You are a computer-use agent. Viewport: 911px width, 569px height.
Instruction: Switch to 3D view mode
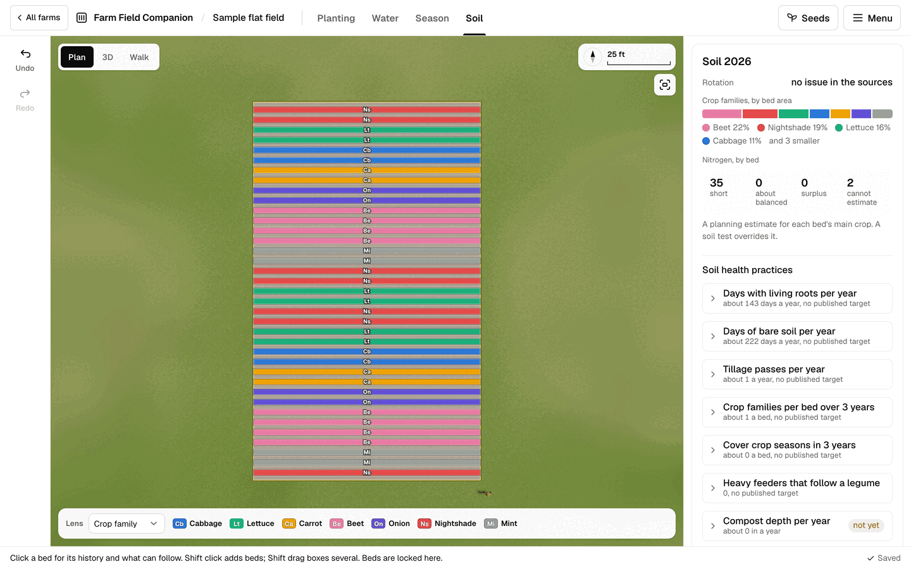coord(108,57)
